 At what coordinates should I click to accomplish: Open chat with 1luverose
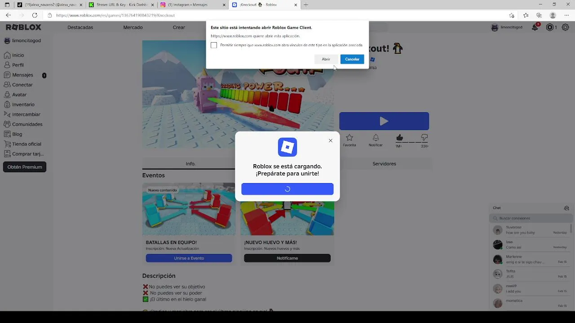530,230
